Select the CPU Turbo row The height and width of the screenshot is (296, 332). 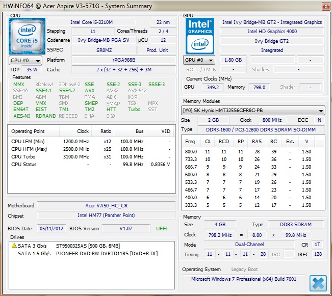pos(91,157)
